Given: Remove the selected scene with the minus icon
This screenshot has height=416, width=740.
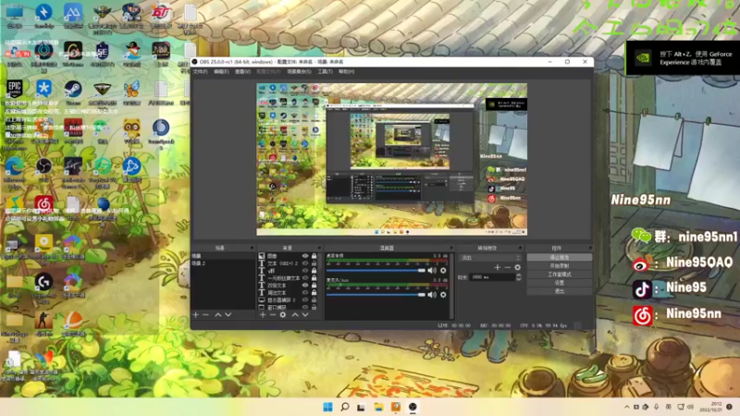Looking at the screenshot, I should pos(205,314).
